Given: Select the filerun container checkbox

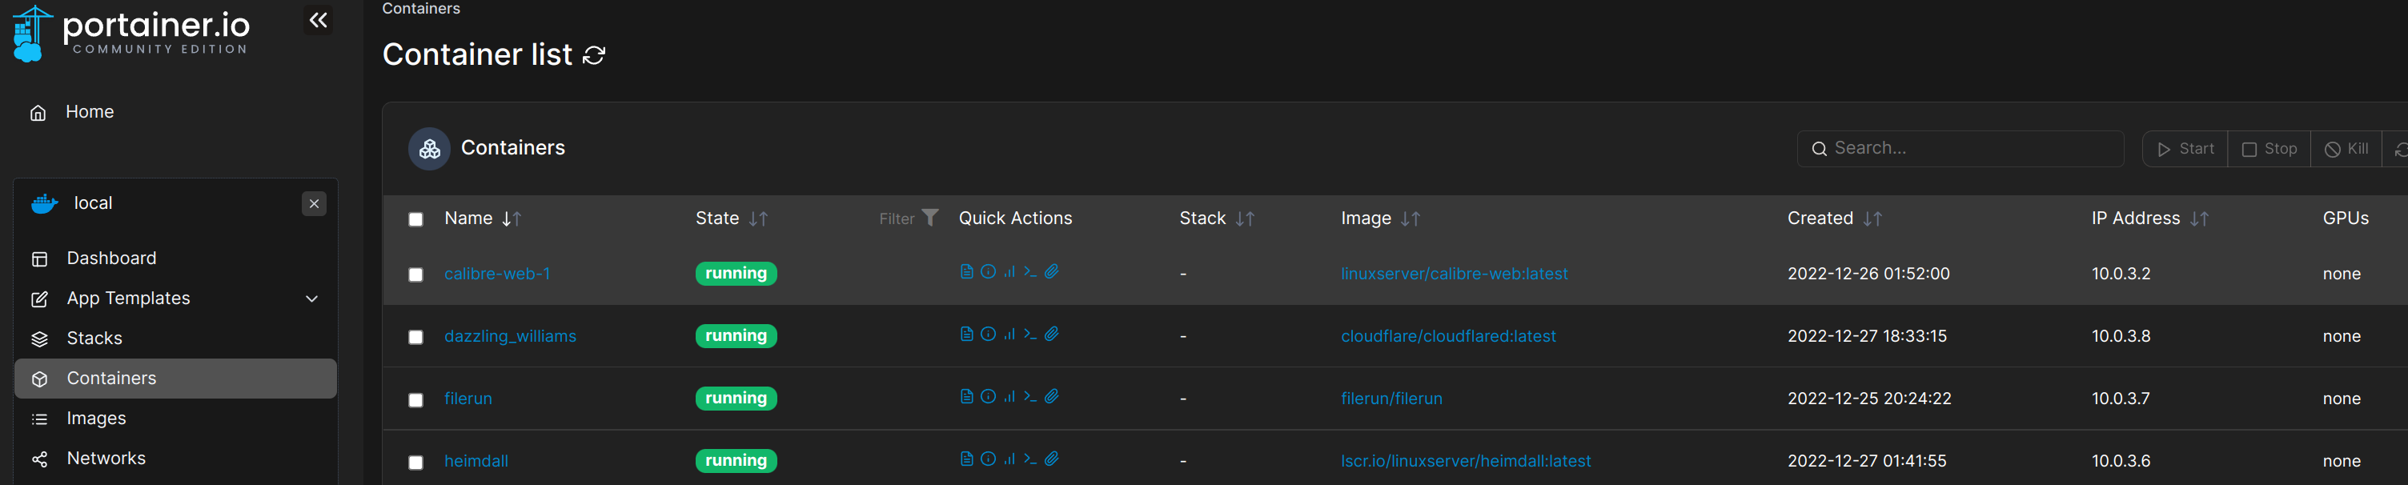Looking at the screenshot, I should (416, 400).
